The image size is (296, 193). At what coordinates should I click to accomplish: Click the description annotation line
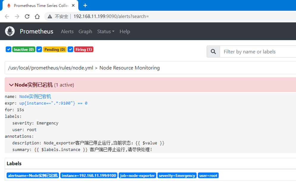pyautogui.click(x=88, y=143)
